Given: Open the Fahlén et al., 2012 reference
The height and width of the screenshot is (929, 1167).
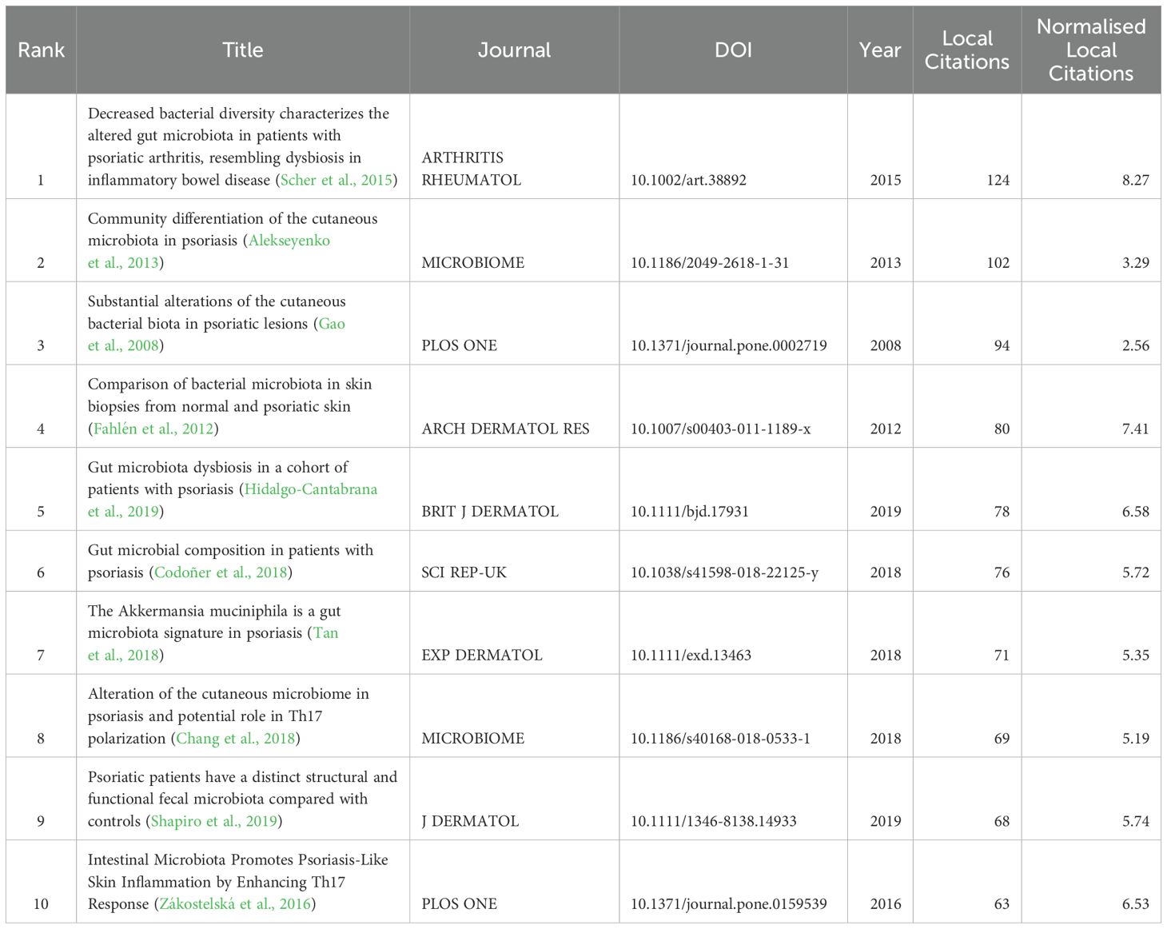Looking at the screenshot, I should click(x=153, y=429).
